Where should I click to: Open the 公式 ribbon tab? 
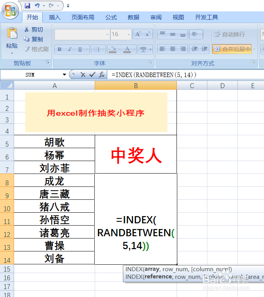tap(111, 17)
